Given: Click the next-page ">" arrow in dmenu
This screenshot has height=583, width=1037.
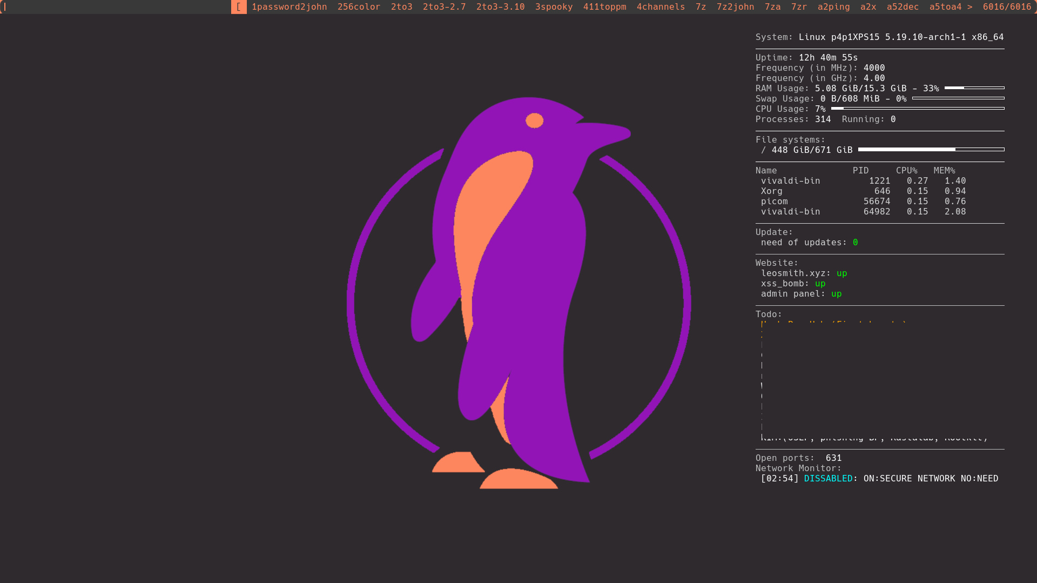Looking at the screenshot, I should (969, 7).
